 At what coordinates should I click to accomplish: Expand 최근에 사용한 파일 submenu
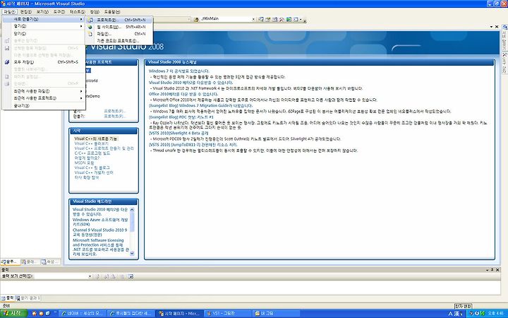(44, 91)
